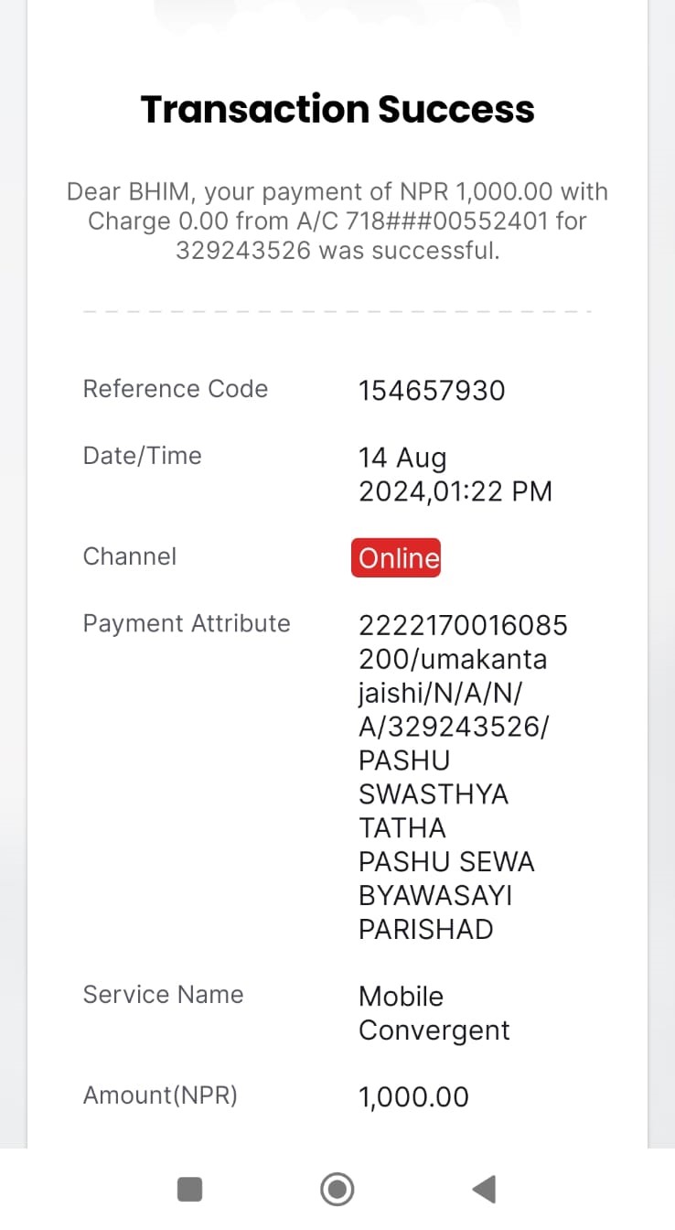Screen dimensions: 675x1230
Task: Select the Payment Attribute label
Action: (x=187, y=623)
